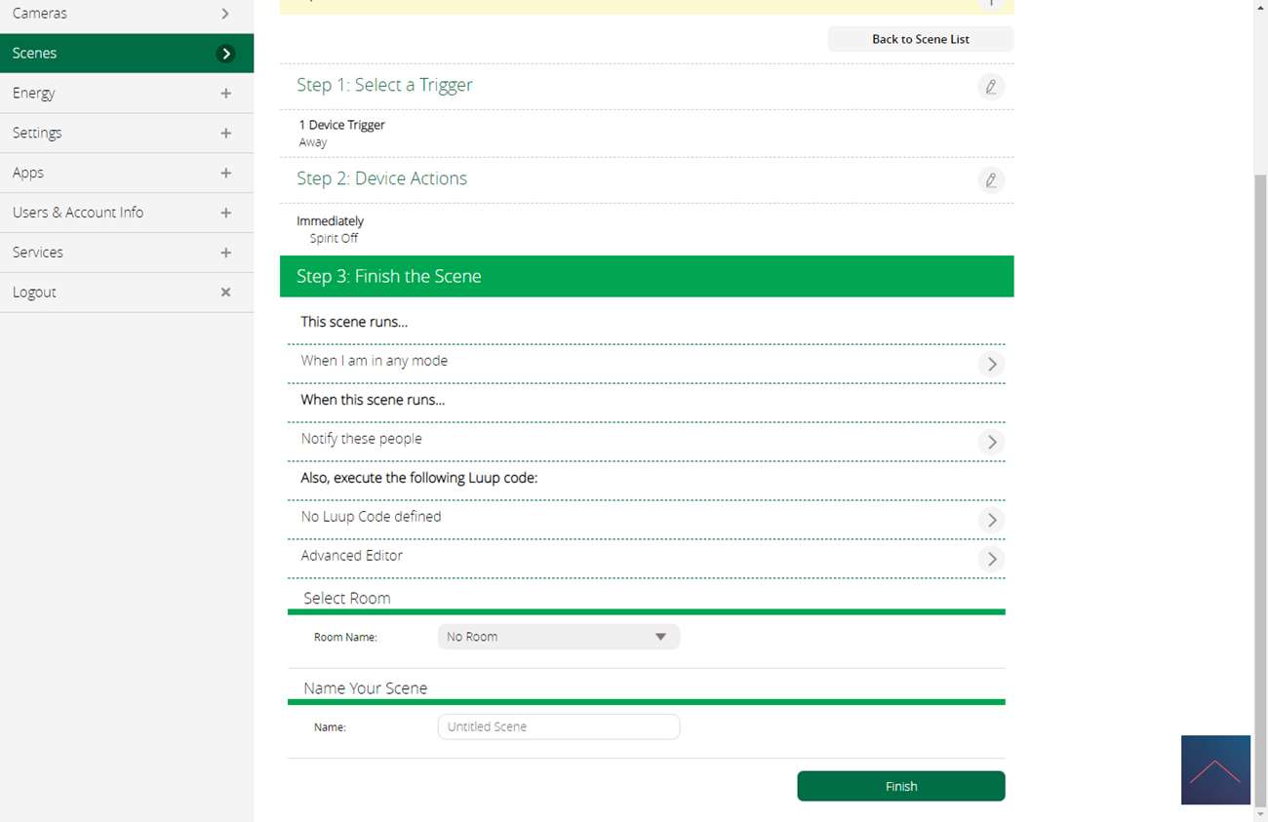Expand 'Notify these people' chevron
Screen dimensions: 1268x822
tap(991, 442)
